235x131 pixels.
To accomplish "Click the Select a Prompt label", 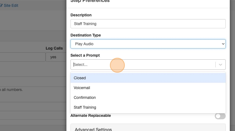I will pos(85,55).
